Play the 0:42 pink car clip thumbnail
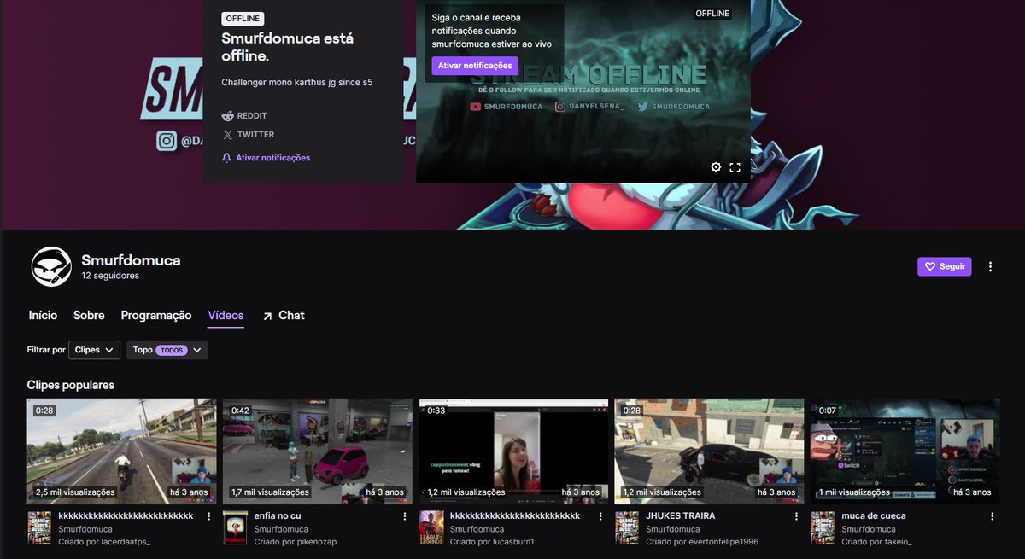Image resolution: width=1025 pixels, height=559 pixels. [x=318, y=451]
